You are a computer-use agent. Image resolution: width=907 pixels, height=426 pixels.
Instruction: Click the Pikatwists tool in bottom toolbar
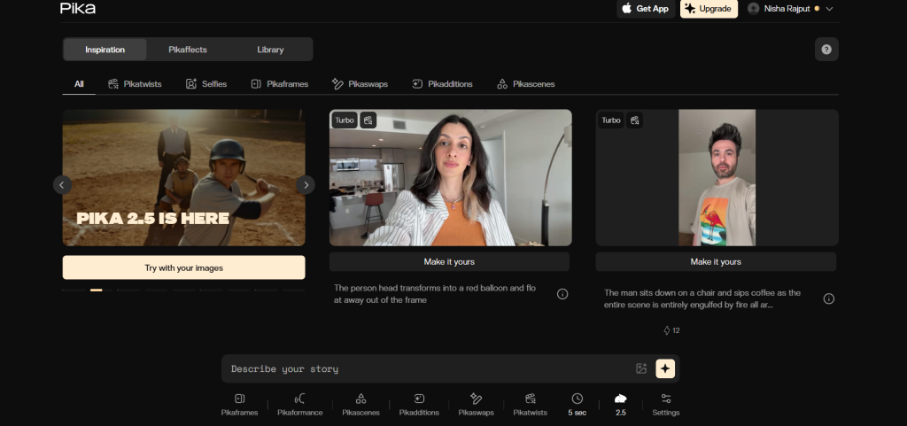531,399
